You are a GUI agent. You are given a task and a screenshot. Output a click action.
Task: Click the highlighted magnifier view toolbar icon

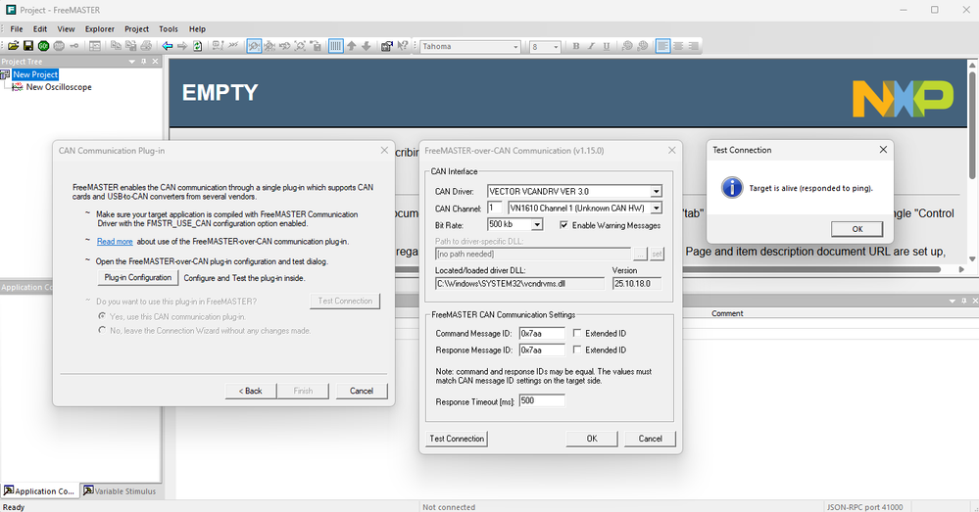[254, 46]
